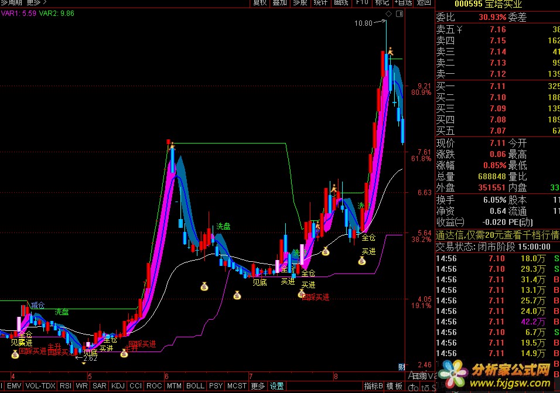Click the money bag icon under the 全仓 买进 labels in August
Viewport: 560px width, 393px height.
point(362,261)
